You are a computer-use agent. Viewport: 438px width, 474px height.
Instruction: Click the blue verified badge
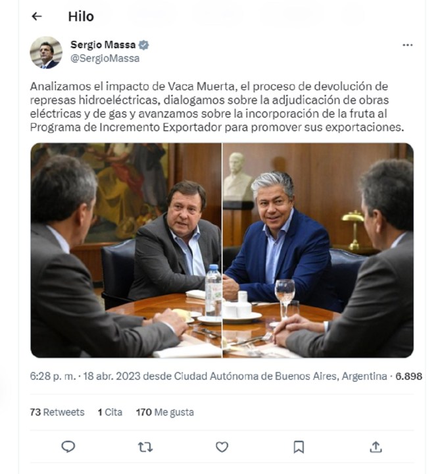coord(143,45)
